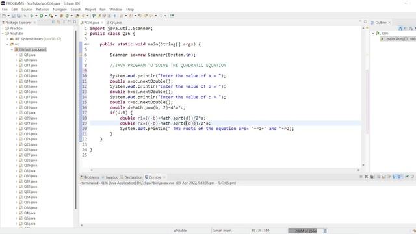
Task: Click the green Run button icon
Action: click(41, 16)
